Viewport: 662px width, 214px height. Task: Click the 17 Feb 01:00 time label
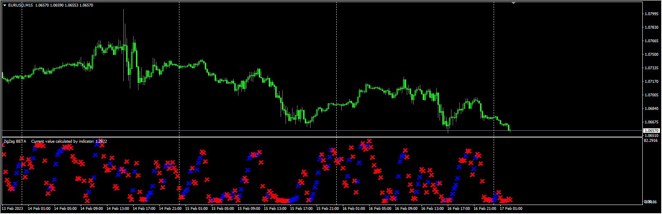point(511,209)
